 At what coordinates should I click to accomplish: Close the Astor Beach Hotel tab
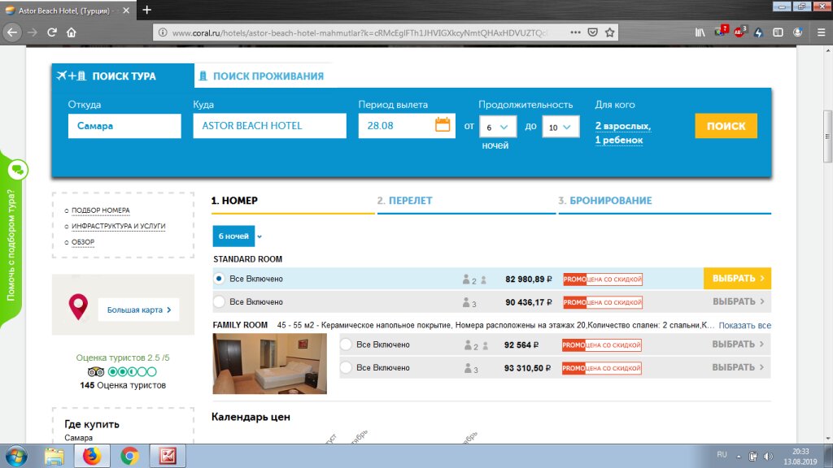tap(126, 10)
